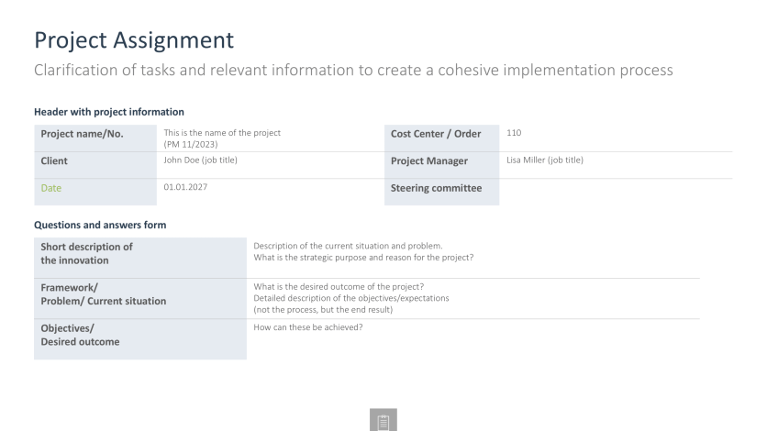Select the "Client" label cell

92,161
